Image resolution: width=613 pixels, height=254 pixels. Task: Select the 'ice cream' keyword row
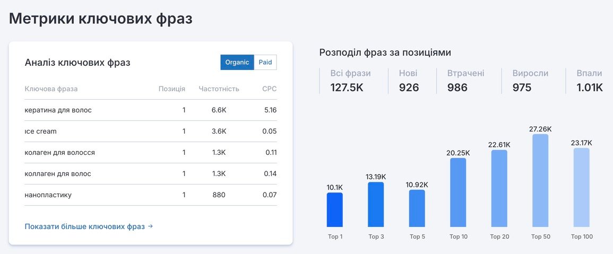tap(151, 132)
